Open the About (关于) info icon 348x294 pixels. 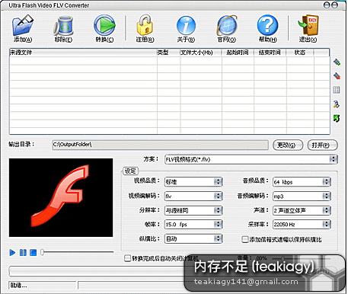186,25
